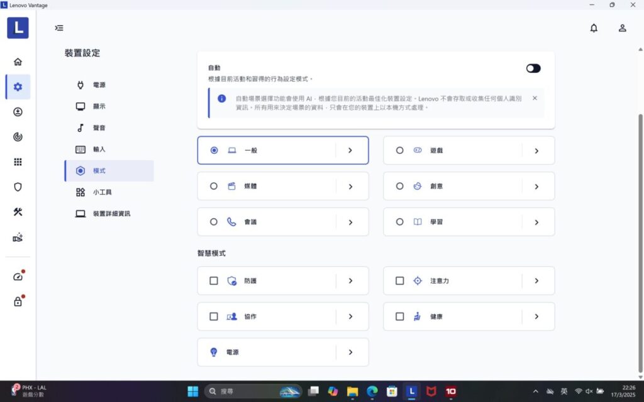Viewport: 644px width, 402px height.
Task: Open 聲音 audio settings
Action: pyautogui.click(x=109, y=128)
